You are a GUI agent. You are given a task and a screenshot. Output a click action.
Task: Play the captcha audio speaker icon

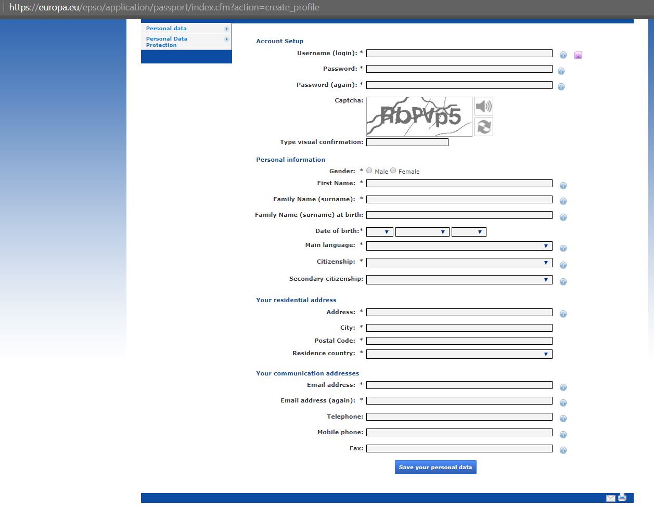coord(483,106)
